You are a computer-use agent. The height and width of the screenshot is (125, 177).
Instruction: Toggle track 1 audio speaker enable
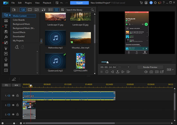tap(9, 95)
